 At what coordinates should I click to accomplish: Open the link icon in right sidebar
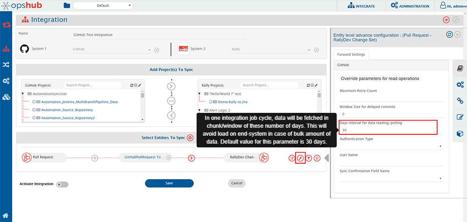click(x=460, y=100)
